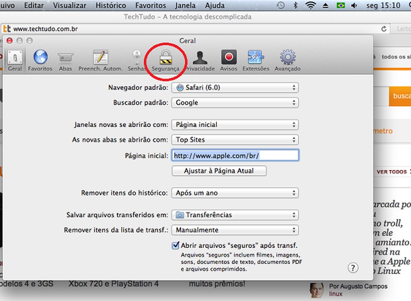Disable opening safe files after download

point(175,245)
